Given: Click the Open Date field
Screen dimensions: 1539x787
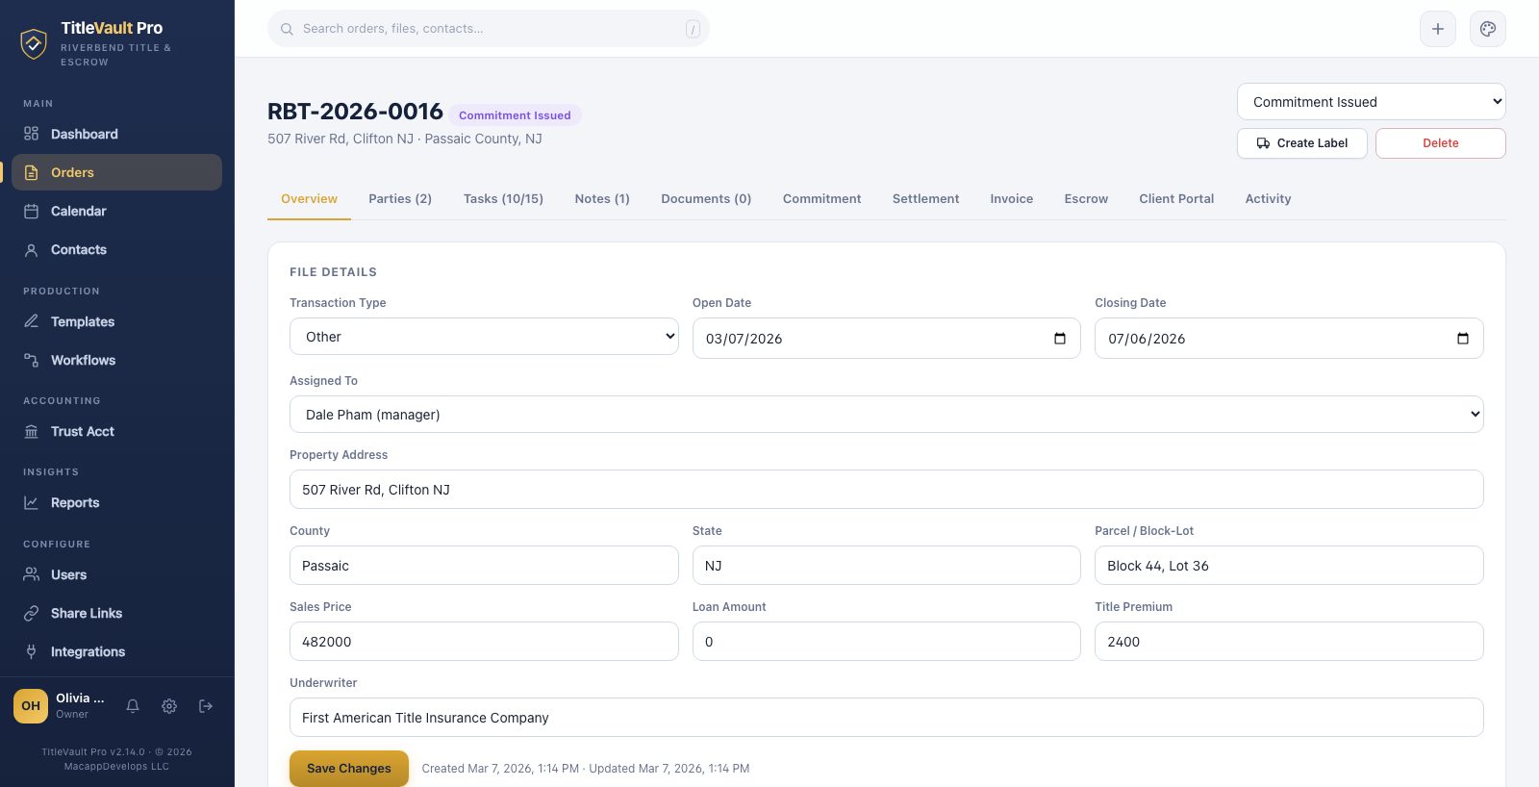Looking at the screenshot, I should 887,339.
